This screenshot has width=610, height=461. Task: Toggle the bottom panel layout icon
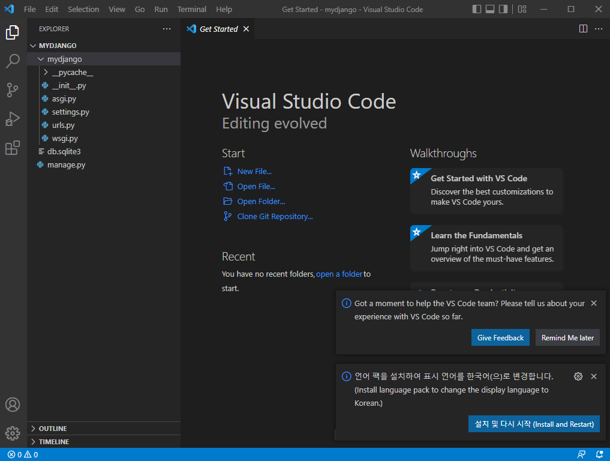[490, 9]
